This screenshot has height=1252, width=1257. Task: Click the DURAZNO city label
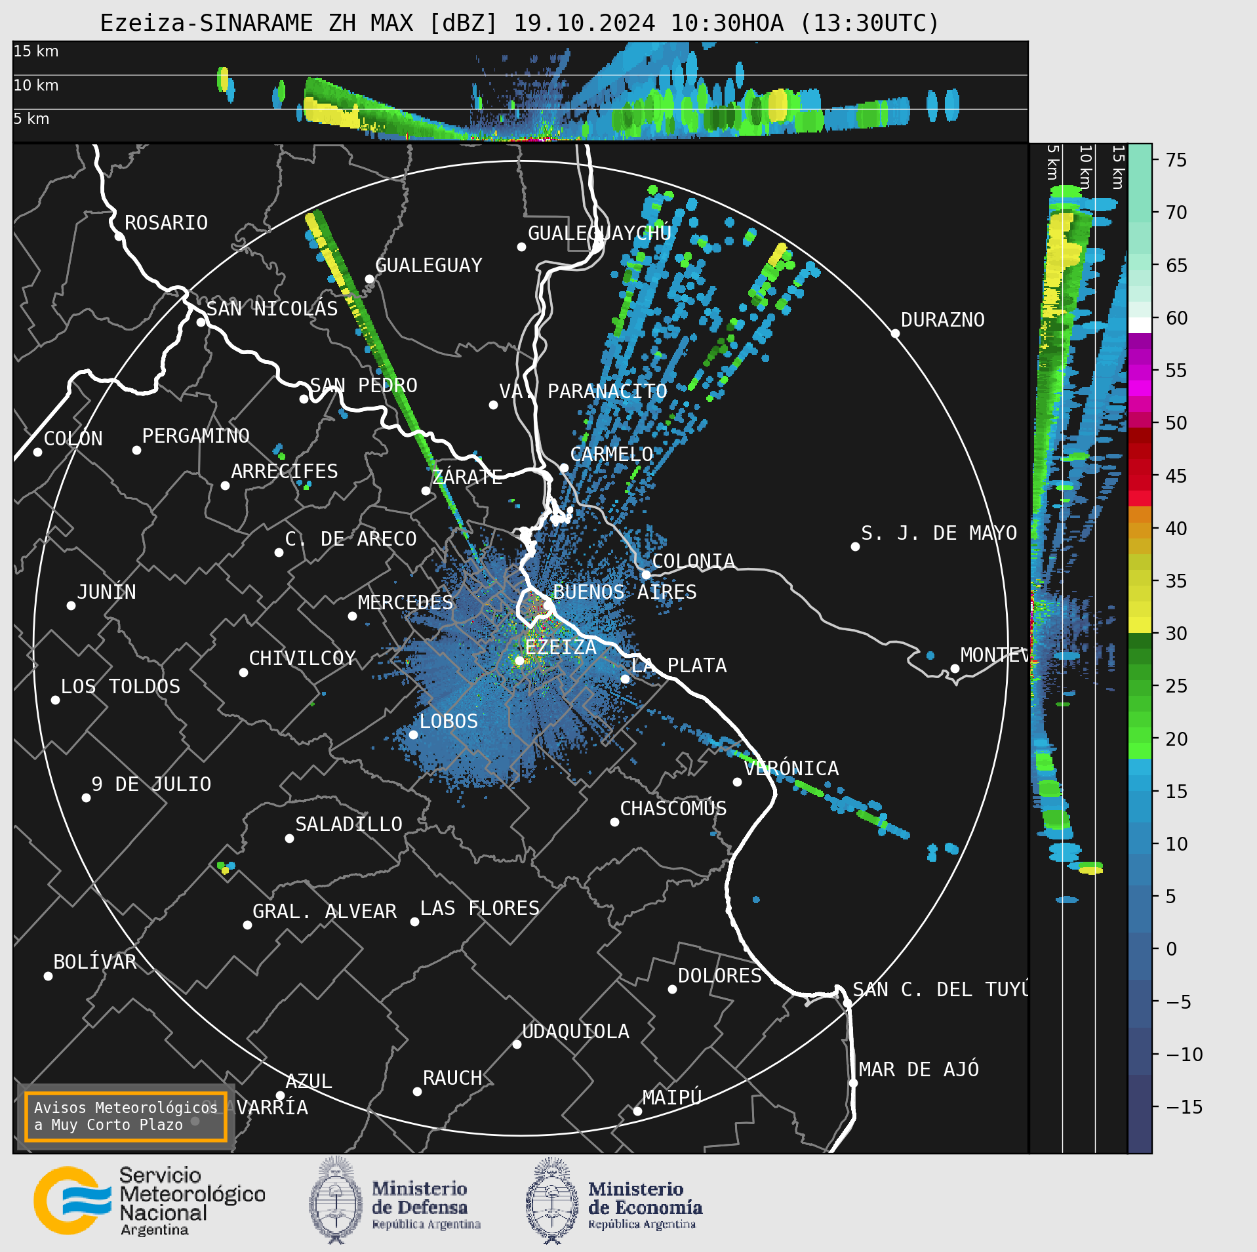[x=942, y=320]
